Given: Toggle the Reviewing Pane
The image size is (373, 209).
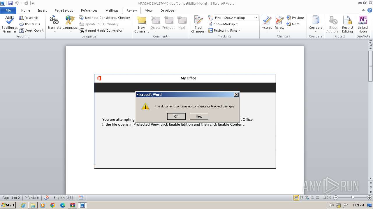Looking at the screenshot, I should [x=223, y=30].
